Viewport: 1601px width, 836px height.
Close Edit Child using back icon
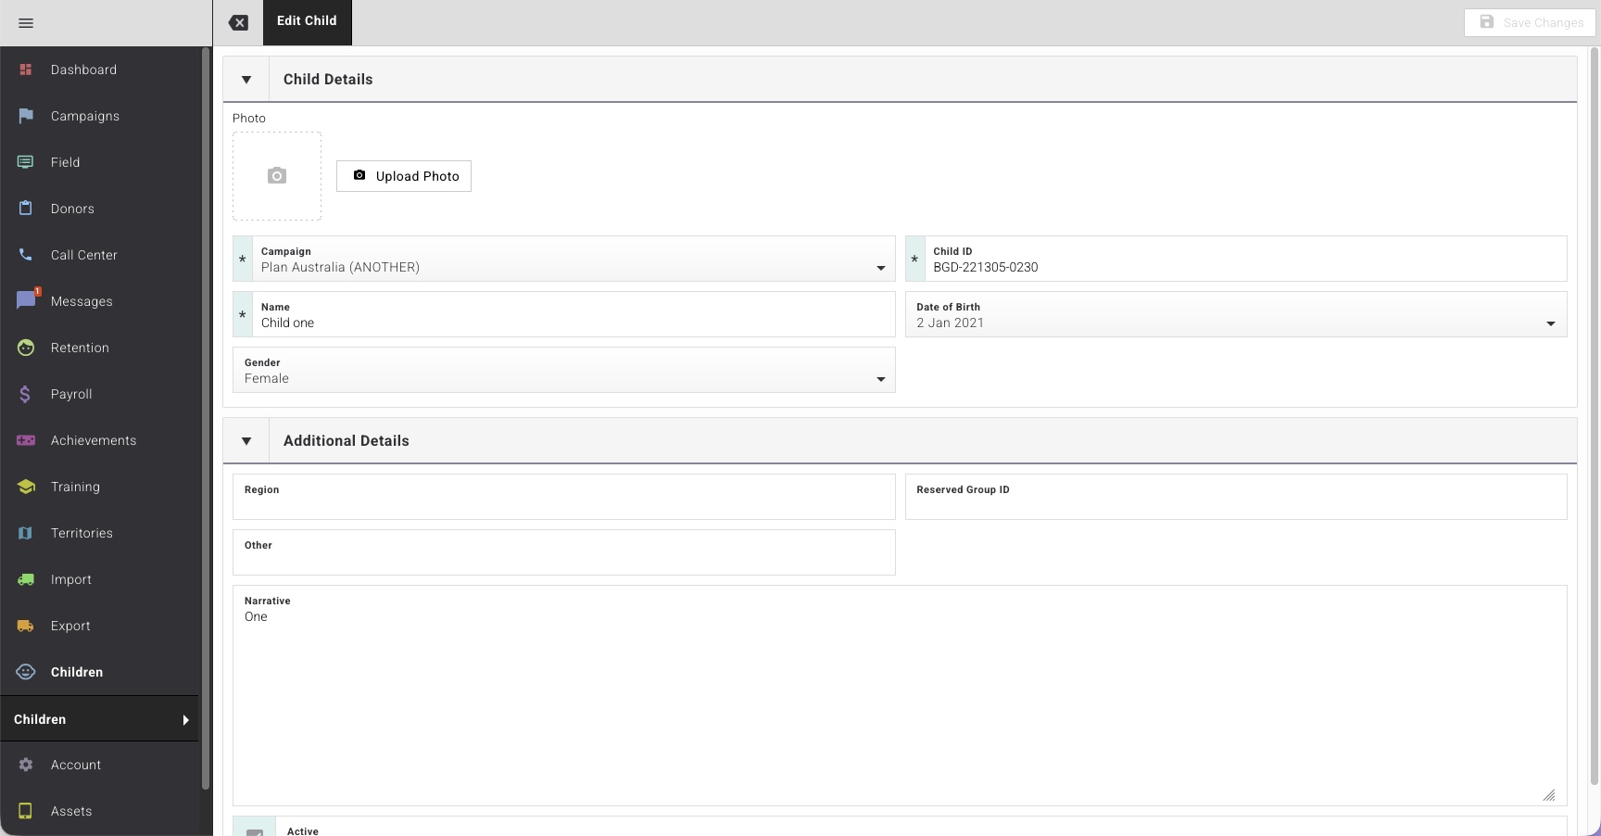click(239, 23)
